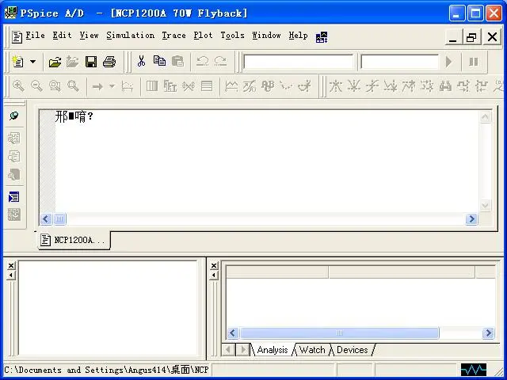507x380 pixels.
Task: Click the Cursor Min icon
Action: [391, 86]
